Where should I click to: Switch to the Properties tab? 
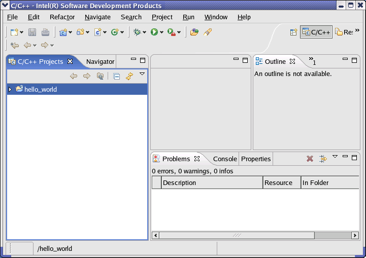(256, 159)
